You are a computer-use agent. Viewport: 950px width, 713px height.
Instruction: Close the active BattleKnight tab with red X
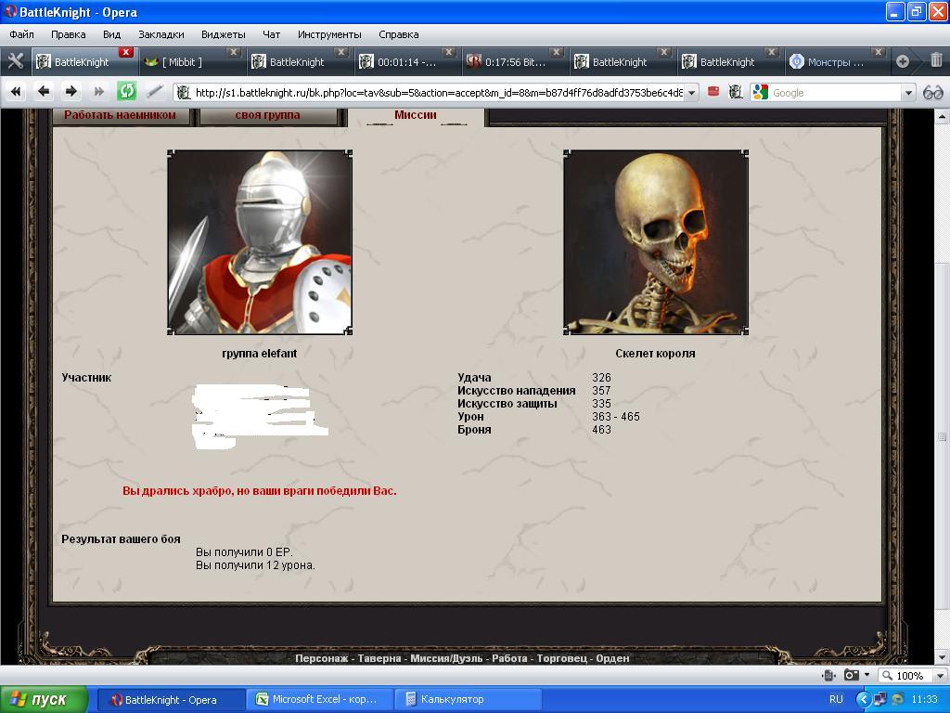click(125, 52)
